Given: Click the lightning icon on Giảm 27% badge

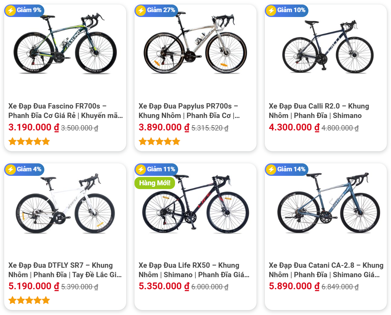Looking at the screenshot, I should click(x=141, y=11).
